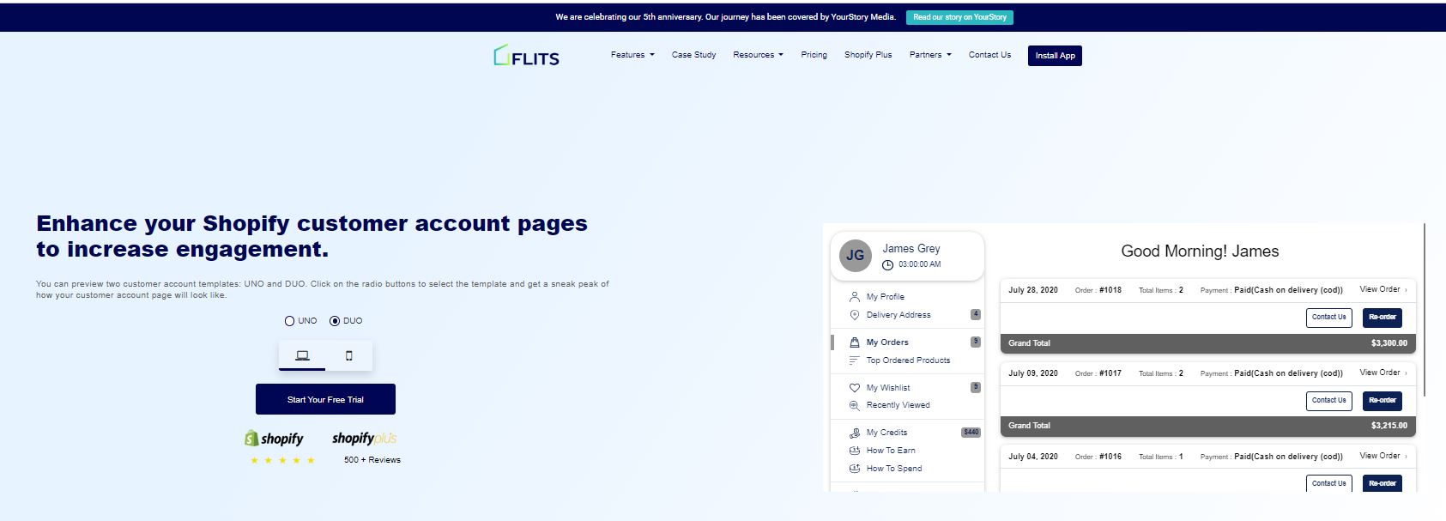Viewport: 1446px width, 521px height.
Task: Open My Credits in sidebar
Action: [886, 433]
